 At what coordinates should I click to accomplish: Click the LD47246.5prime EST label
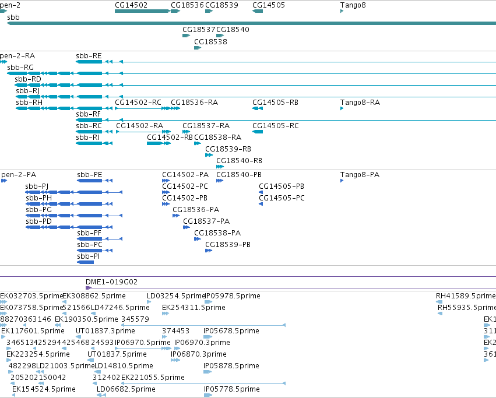point(120,308)
